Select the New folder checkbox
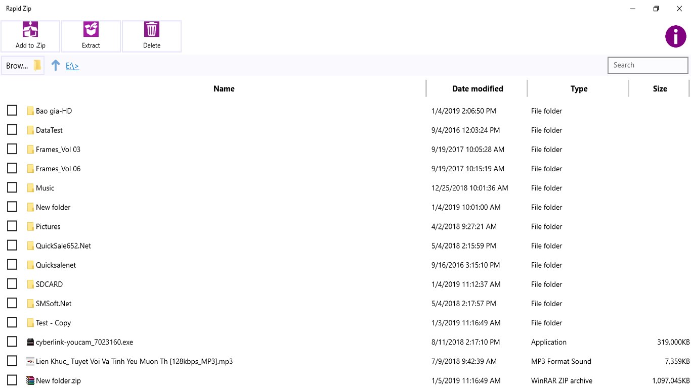 coord(12,207)
